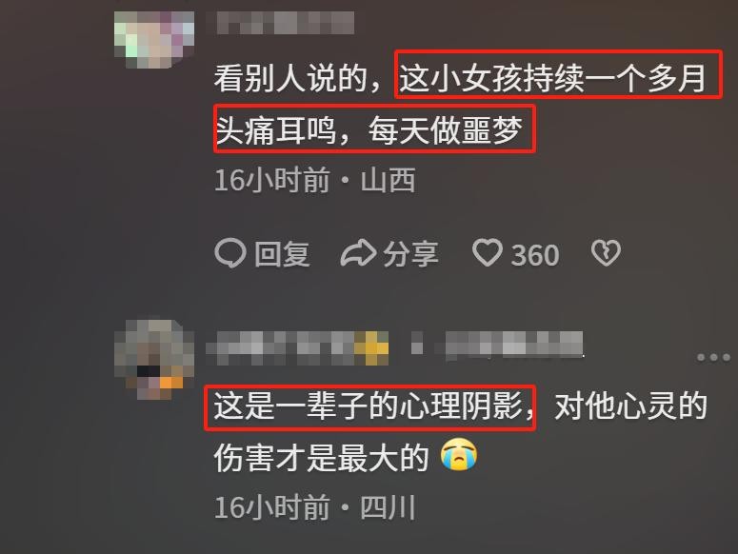Click the 16小时前 · 四川 timestamp

tap(315, 507)
